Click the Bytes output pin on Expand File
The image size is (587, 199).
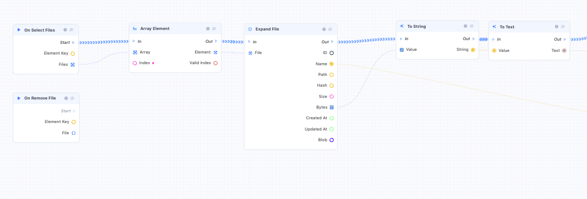331,107
